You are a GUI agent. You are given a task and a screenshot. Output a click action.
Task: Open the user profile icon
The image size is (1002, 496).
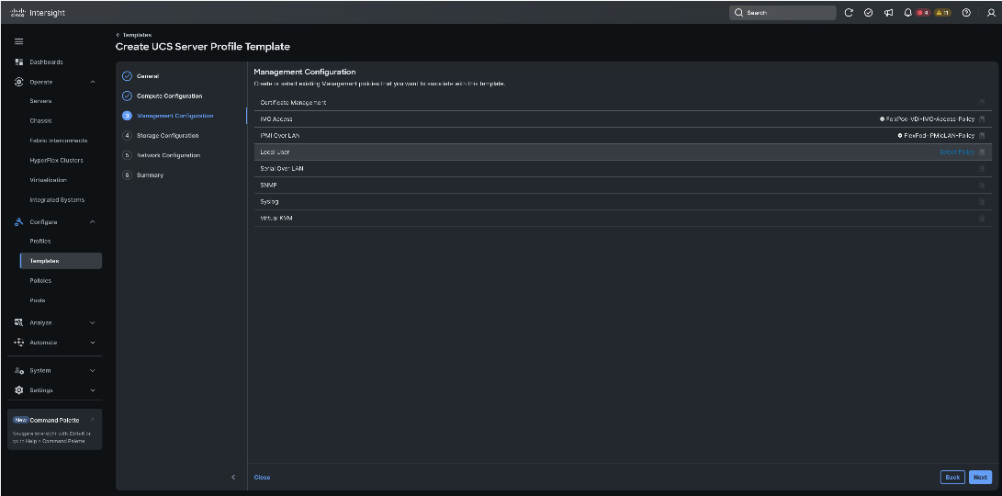(x=991, y=13)
